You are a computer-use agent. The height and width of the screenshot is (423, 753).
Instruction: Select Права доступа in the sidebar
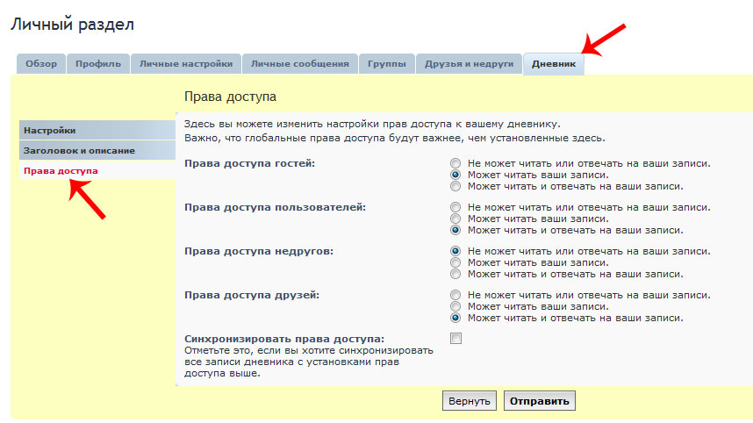pos(61,170)
